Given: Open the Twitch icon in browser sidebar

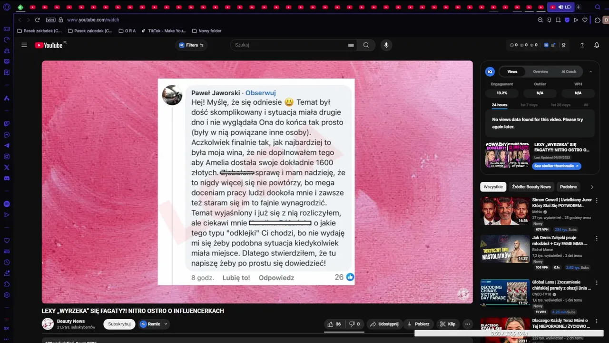Looking at the screenshot, I should (x=7, y=123).
